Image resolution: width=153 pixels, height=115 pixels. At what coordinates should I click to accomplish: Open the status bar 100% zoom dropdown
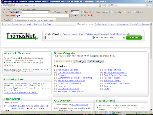point(149,113)
